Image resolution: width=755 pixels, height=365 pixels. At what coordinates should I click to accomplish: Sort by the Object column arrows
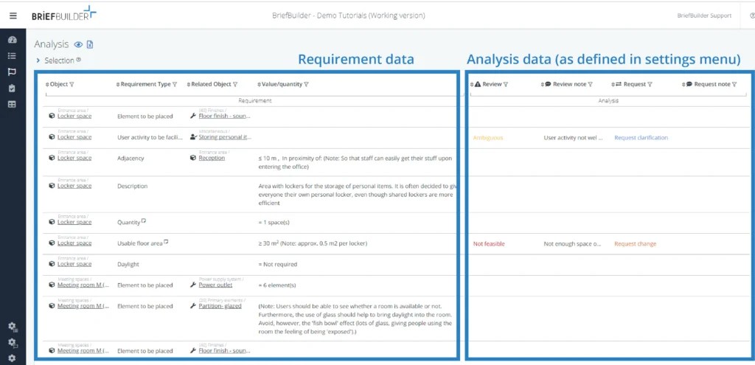click(x=47, y=84)
